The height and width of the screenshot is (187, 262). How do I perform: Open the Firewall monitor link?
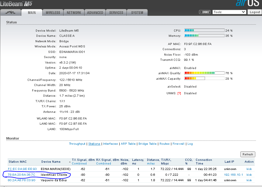178,144
